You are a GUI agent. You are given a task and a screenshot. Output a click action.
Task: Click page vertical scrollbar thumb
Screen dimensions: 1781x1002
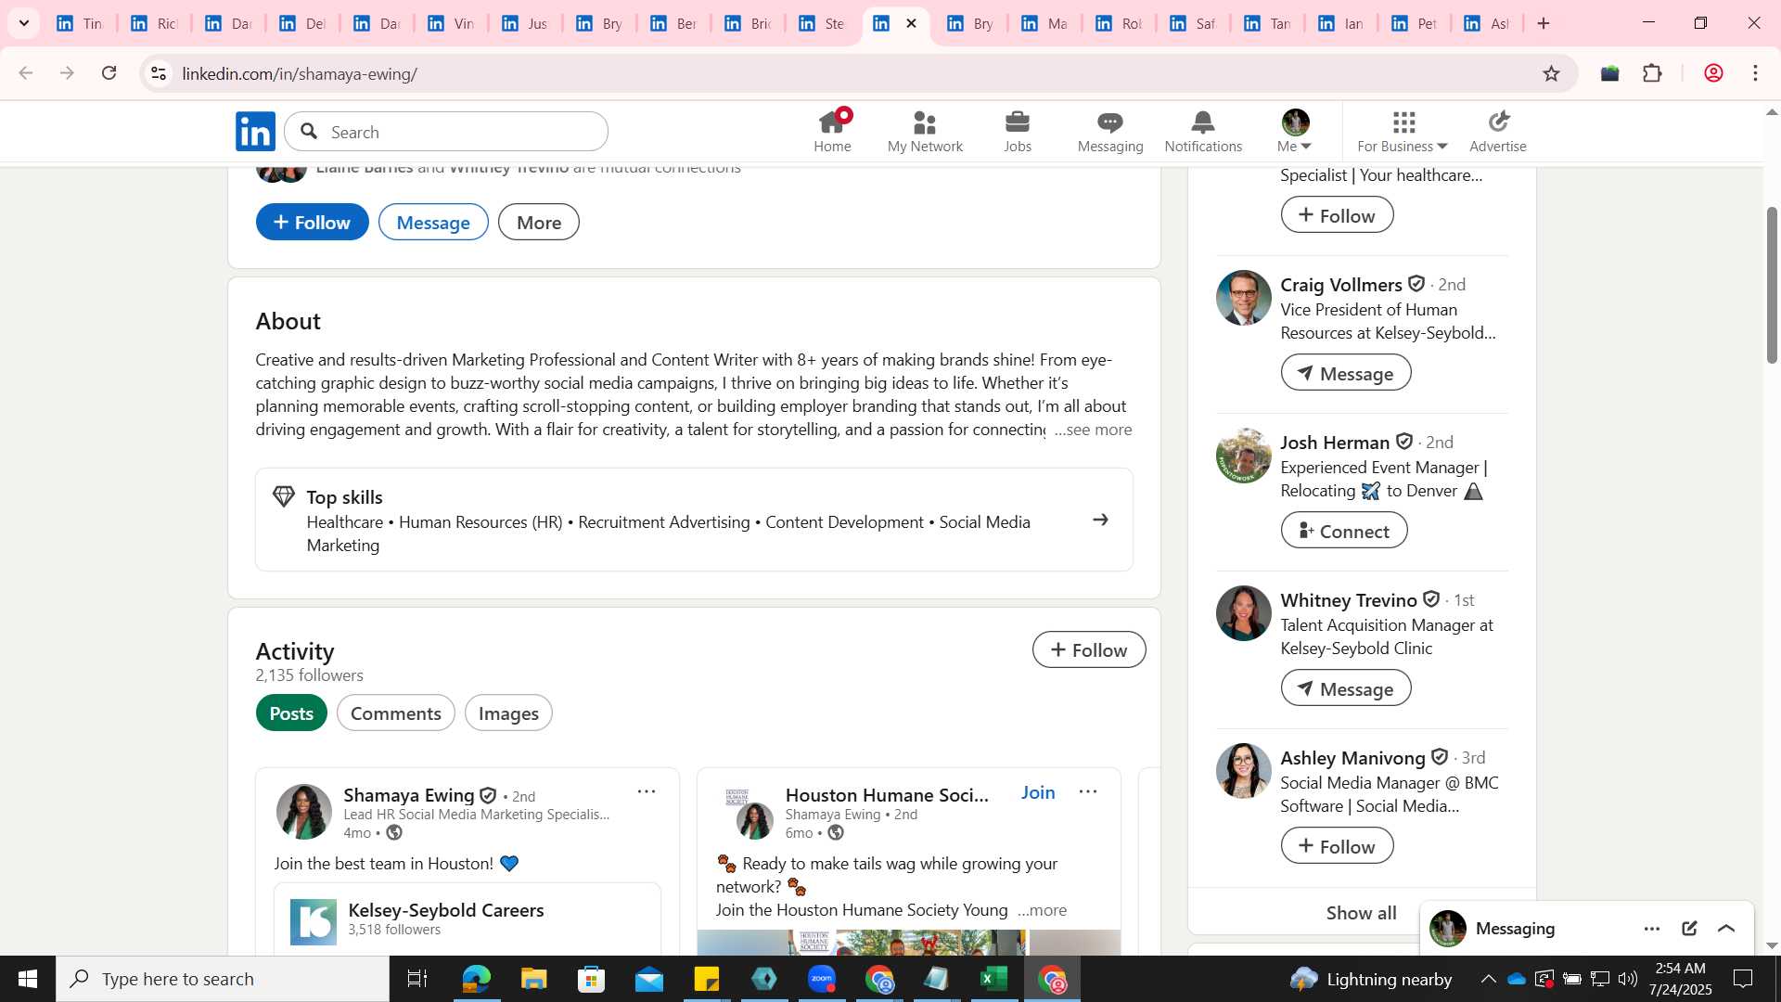pos(1772,285)
